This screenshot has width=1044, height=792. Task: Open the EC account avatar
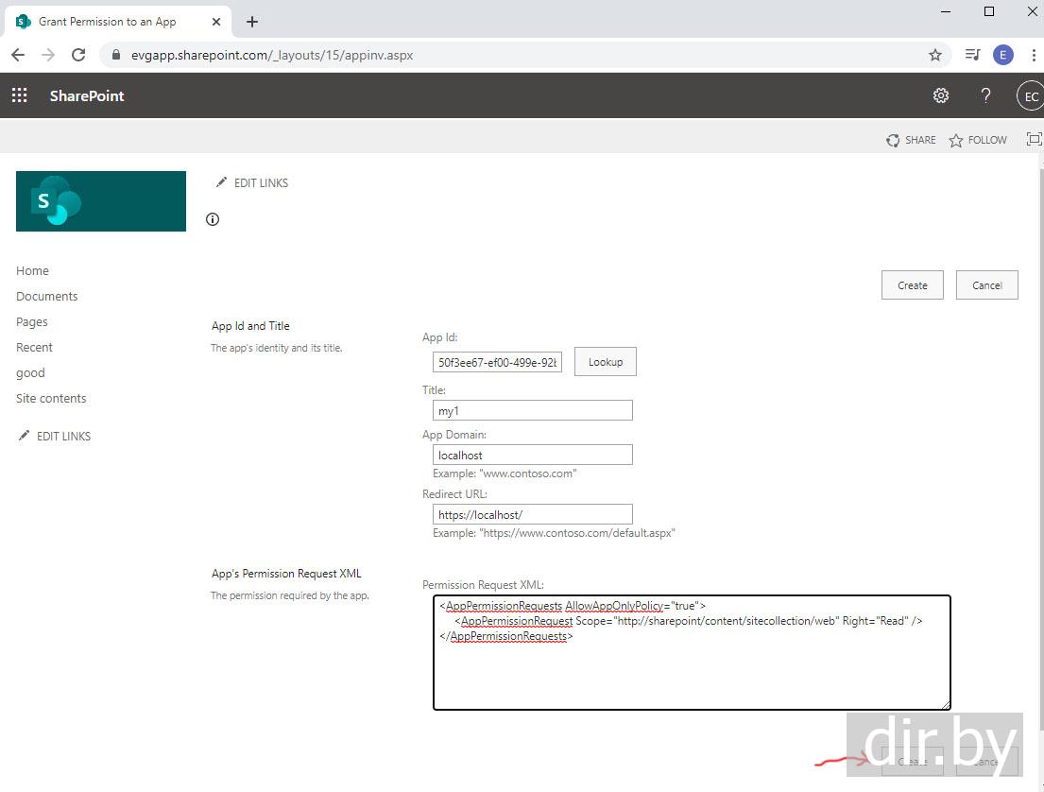[x=1030, y=96]
